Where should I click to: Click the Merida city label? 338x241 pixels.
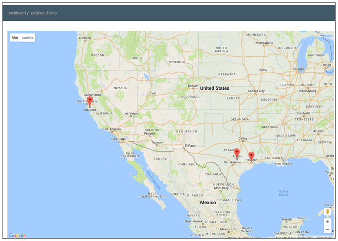tap(286, 219)
